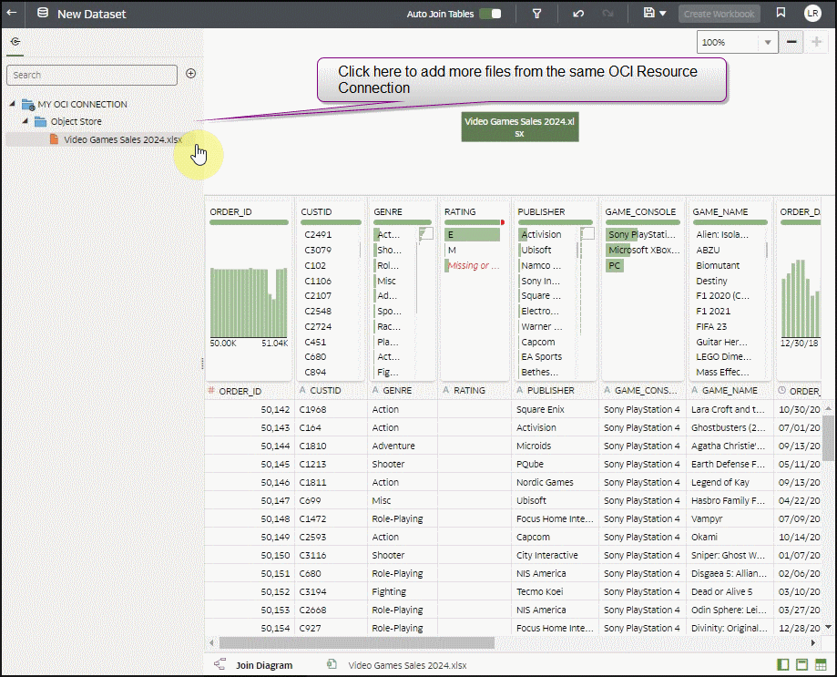
Task: Collapse the Object Store folder
Action: tap(25, 121)
